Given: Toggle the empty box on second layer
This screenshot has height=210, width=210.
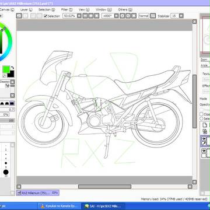Looking at the screenshot, I should pos(204,156).
